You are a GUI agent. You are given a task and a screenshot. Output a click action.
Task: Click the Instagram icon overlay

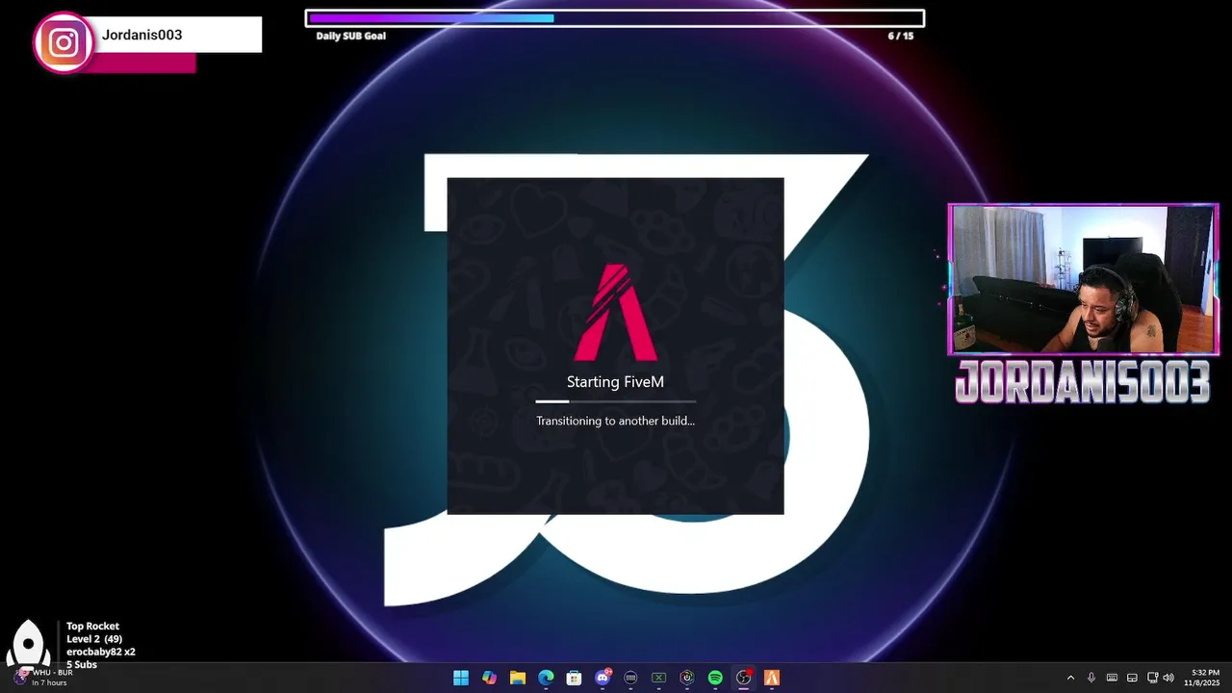(64, 42)
